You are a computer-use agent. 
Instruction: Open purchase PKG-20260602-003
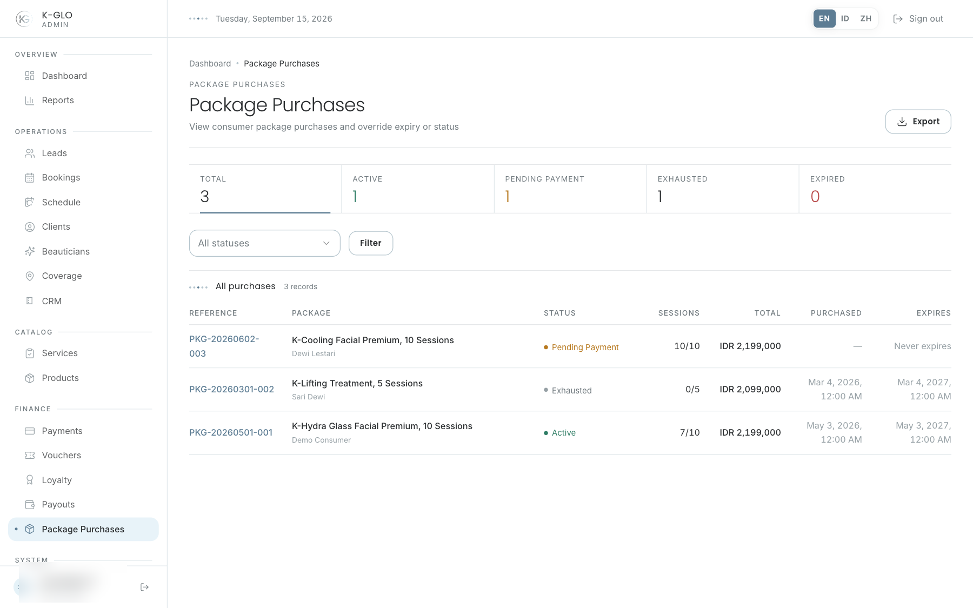click(224, 346)
